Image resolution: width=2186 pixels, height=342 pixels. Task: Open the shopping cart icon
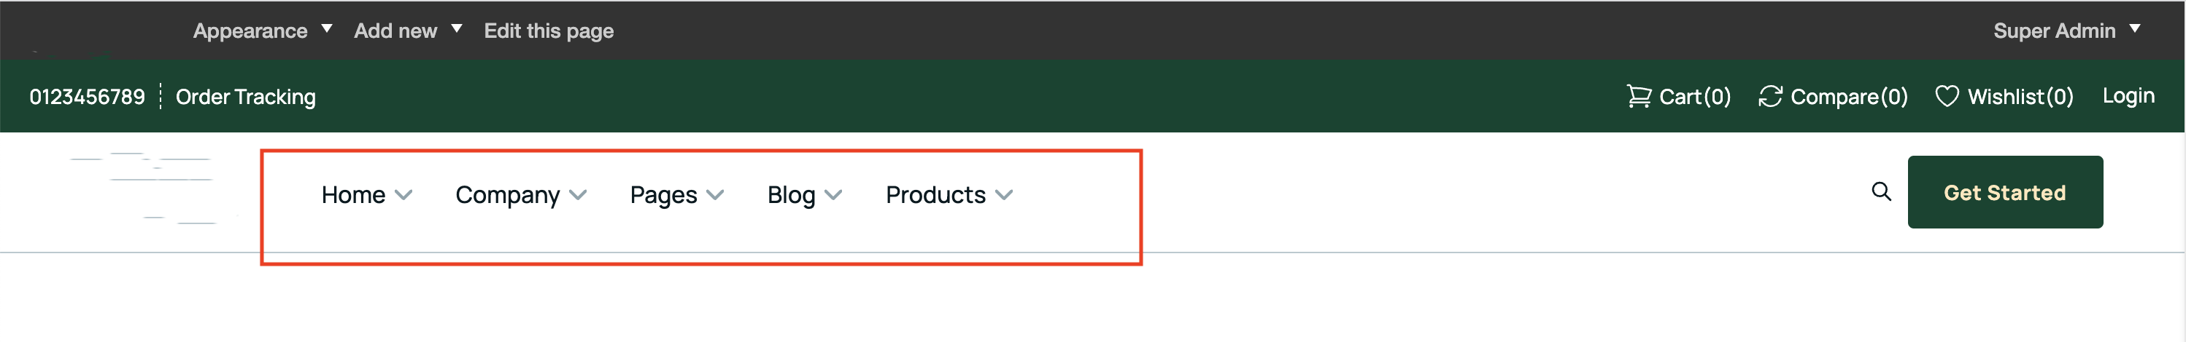pyautogui.click(x=1638, y=95)
